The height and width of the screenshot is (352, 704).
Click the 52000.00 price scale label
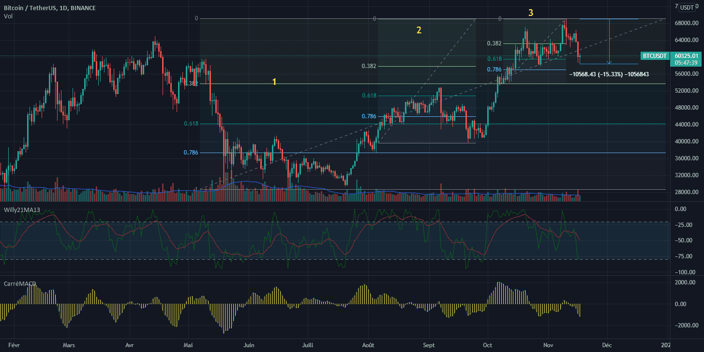[687, 91]
